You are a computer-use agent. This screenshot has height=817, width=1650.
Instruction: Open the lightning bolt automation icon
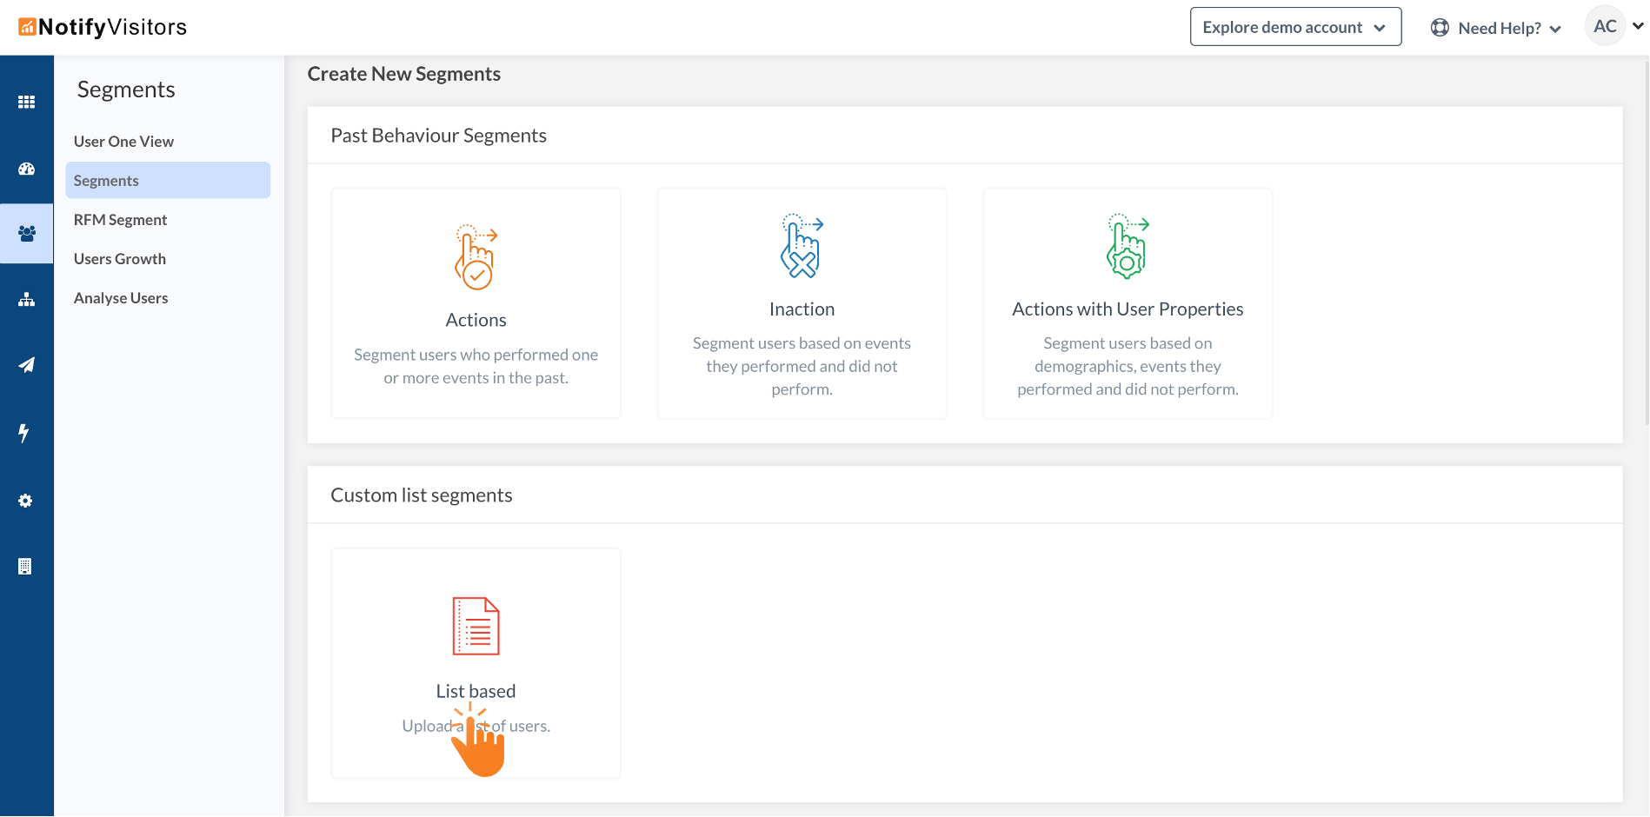point(24,432)
